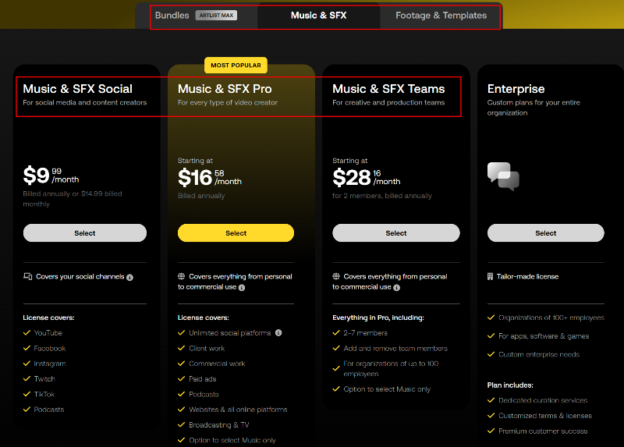The height and width of the screenshot is (447, 624).
Task: Click the Twitch license item
Action: coord(44,379)
